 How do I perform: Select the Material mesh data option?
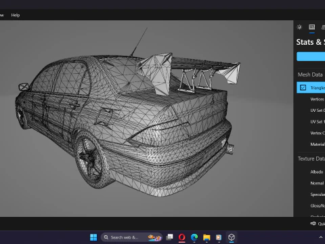[318, 144]
